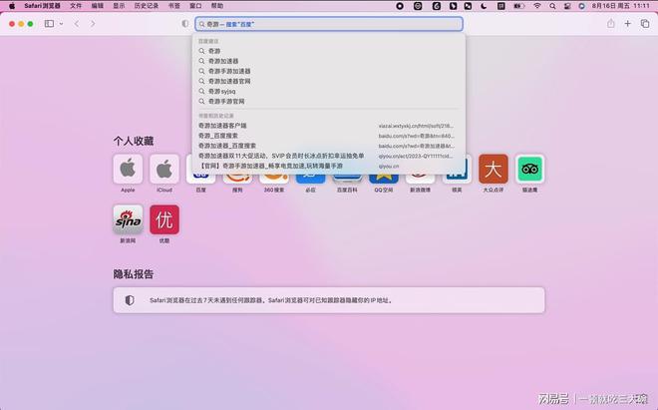Open history entry 奇游加速器双11大促活动
This screenshot has height=410, width=658.
[329, 156]
